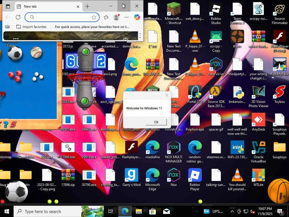The width and height of the screenshot is (289, 217).
Task: Select the tinkerwin Python file
Action: (x=237, y=94)
